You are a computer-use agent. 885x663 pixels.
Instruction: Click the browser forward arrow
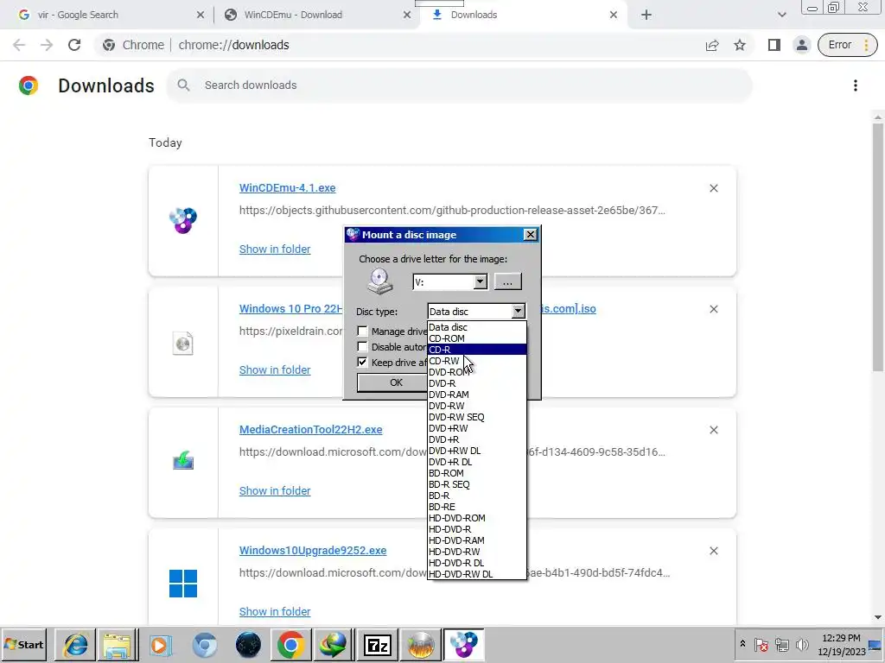(47, 45)
